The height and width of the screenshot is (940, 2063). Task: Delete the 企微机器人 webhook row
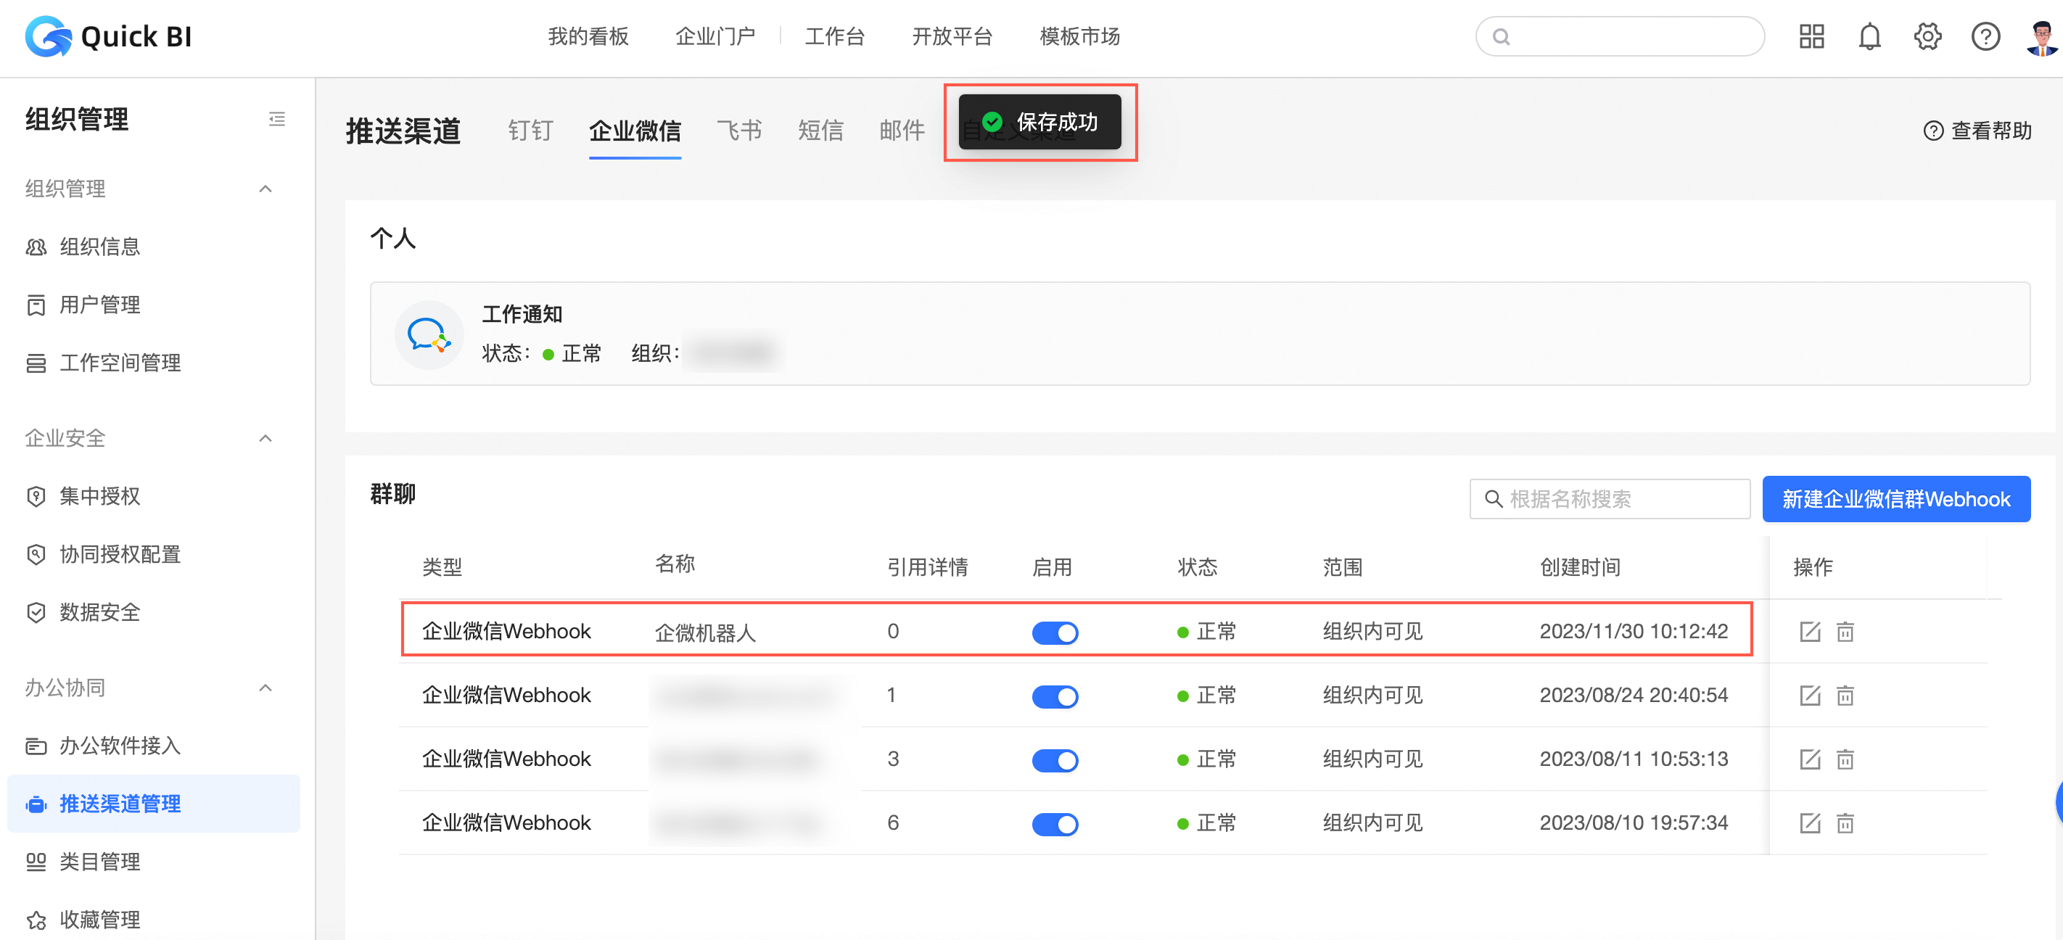[x=1845, y=632]
